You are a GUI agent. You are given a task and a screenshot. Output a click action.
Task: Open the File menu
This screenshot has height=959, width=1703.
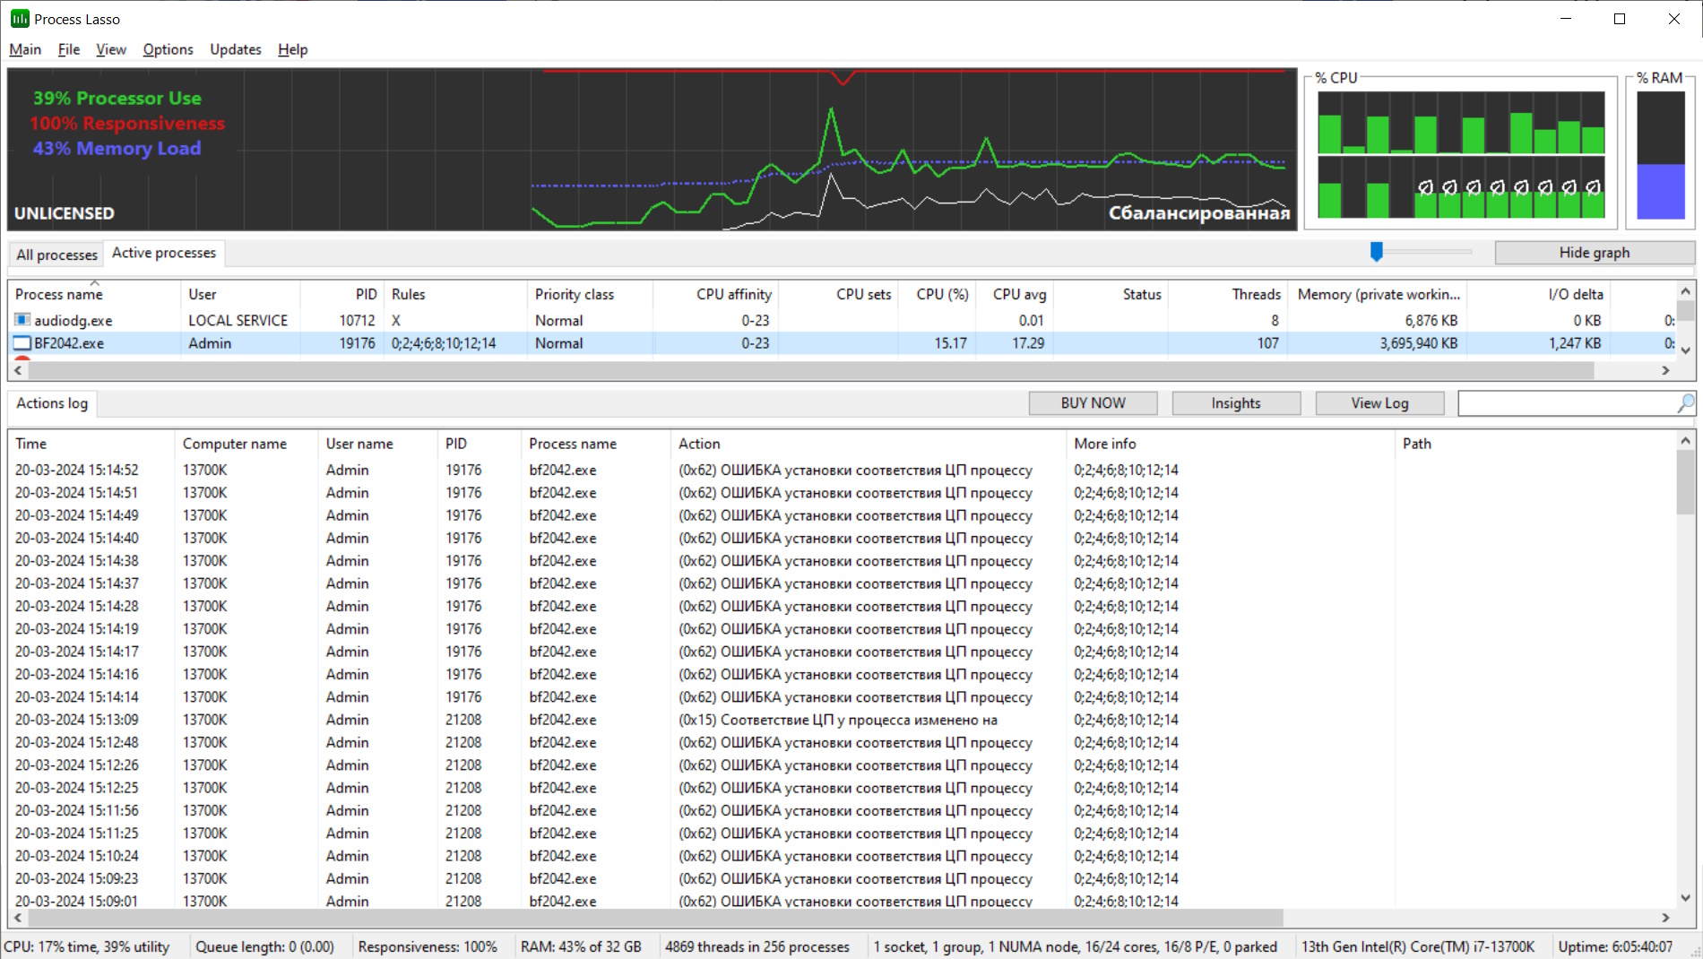point(69,49)
